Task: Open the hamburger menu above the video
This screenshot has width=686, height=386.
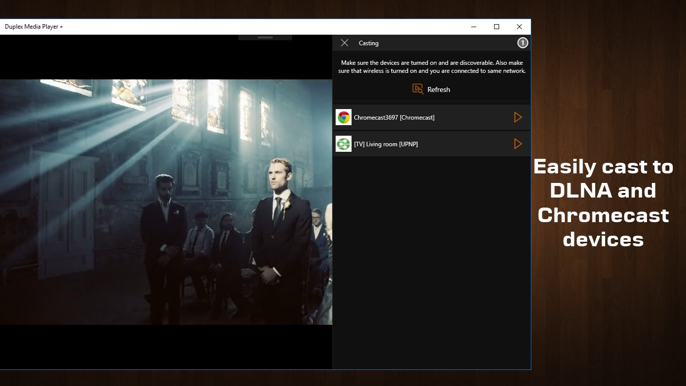Action: [265, 36]
